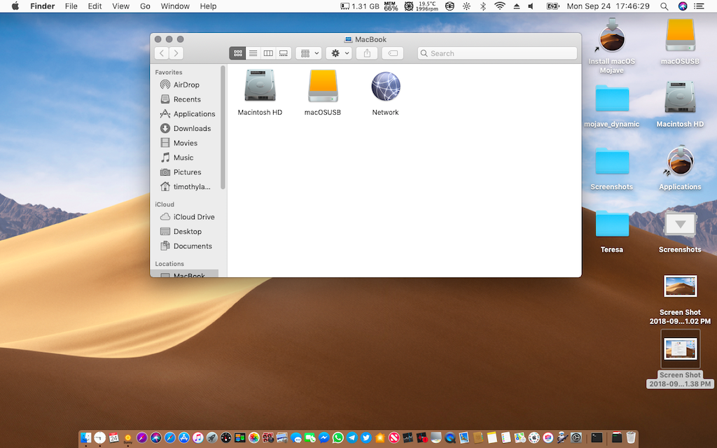
Task: Switch Finder to gallery view
Action: (x=284, y=53)
